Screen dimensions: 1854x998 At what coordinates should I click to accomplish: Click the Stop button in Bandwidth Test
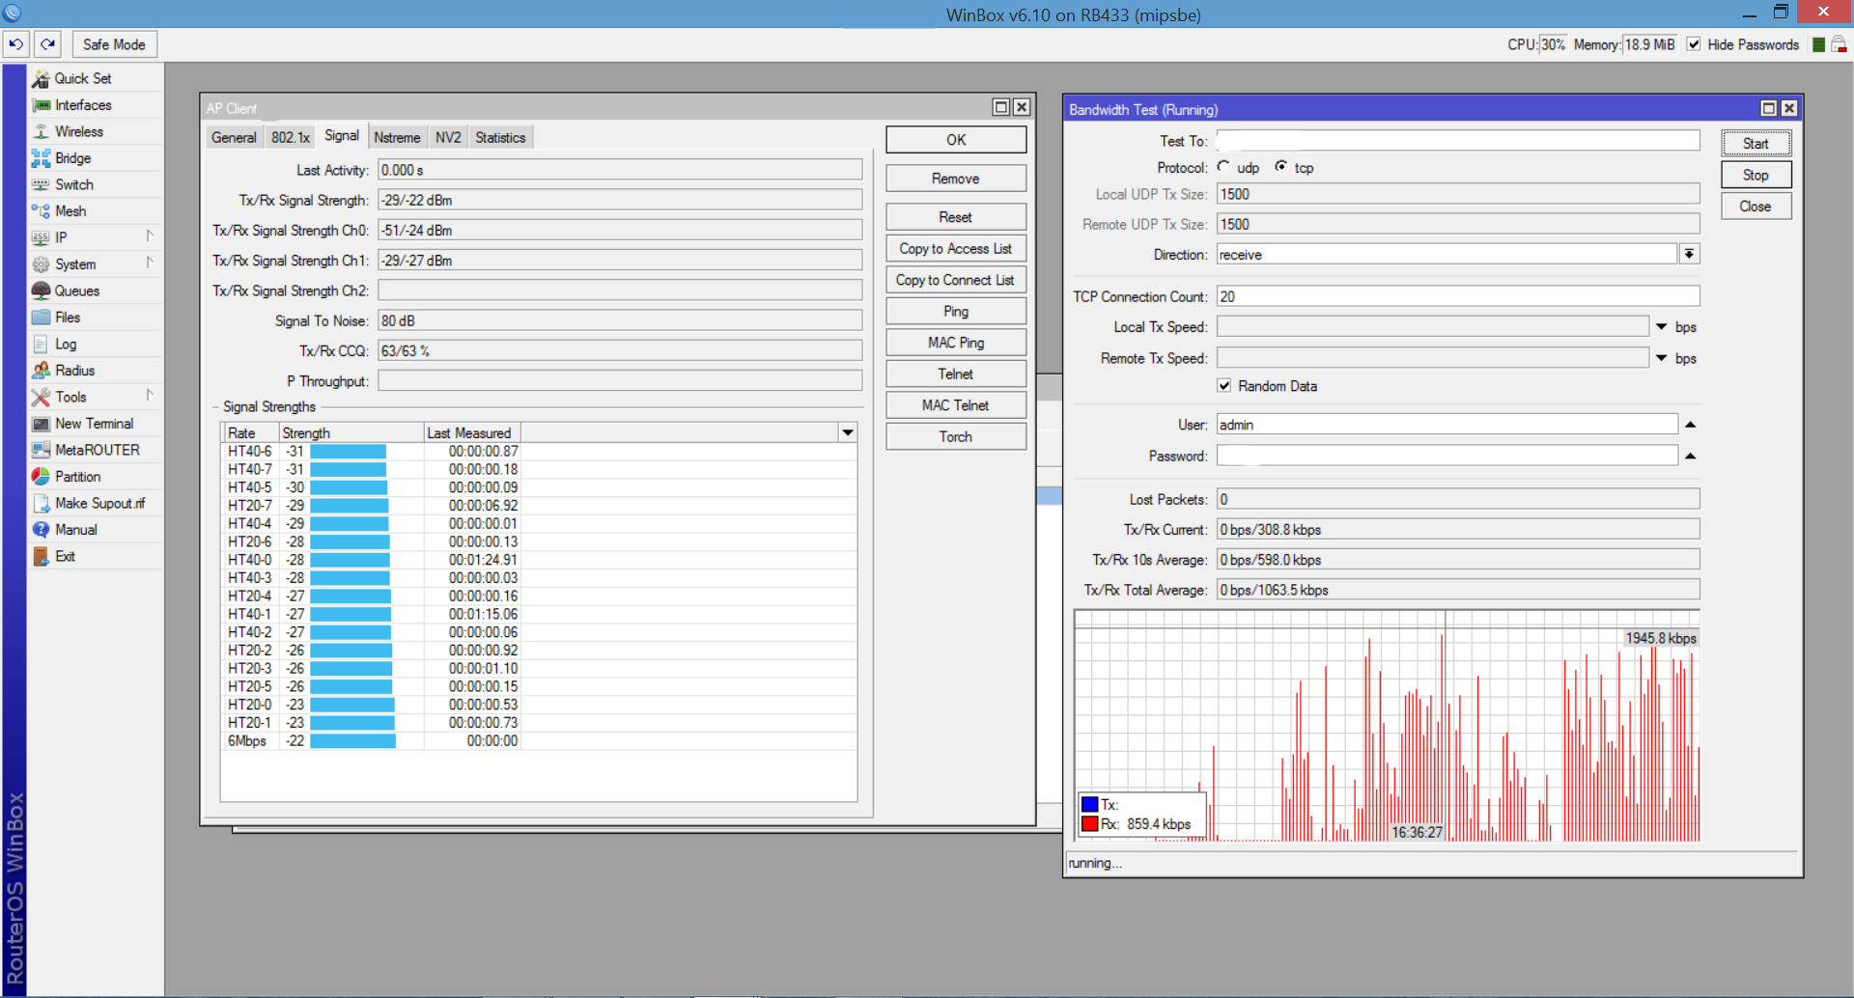(1756, 175)
